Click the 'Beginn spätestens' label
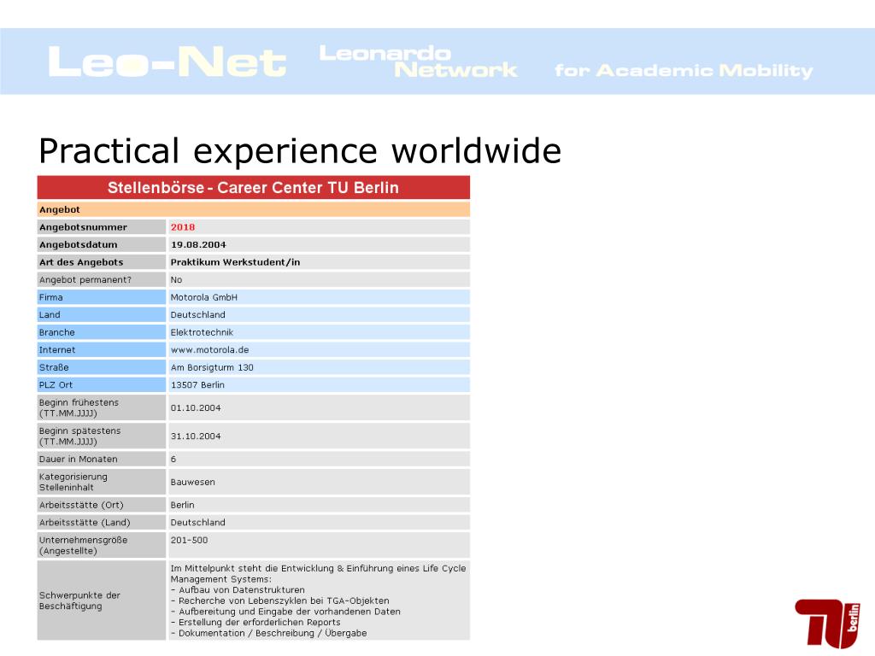Screen dimensions: 875x656 [79, 436]
